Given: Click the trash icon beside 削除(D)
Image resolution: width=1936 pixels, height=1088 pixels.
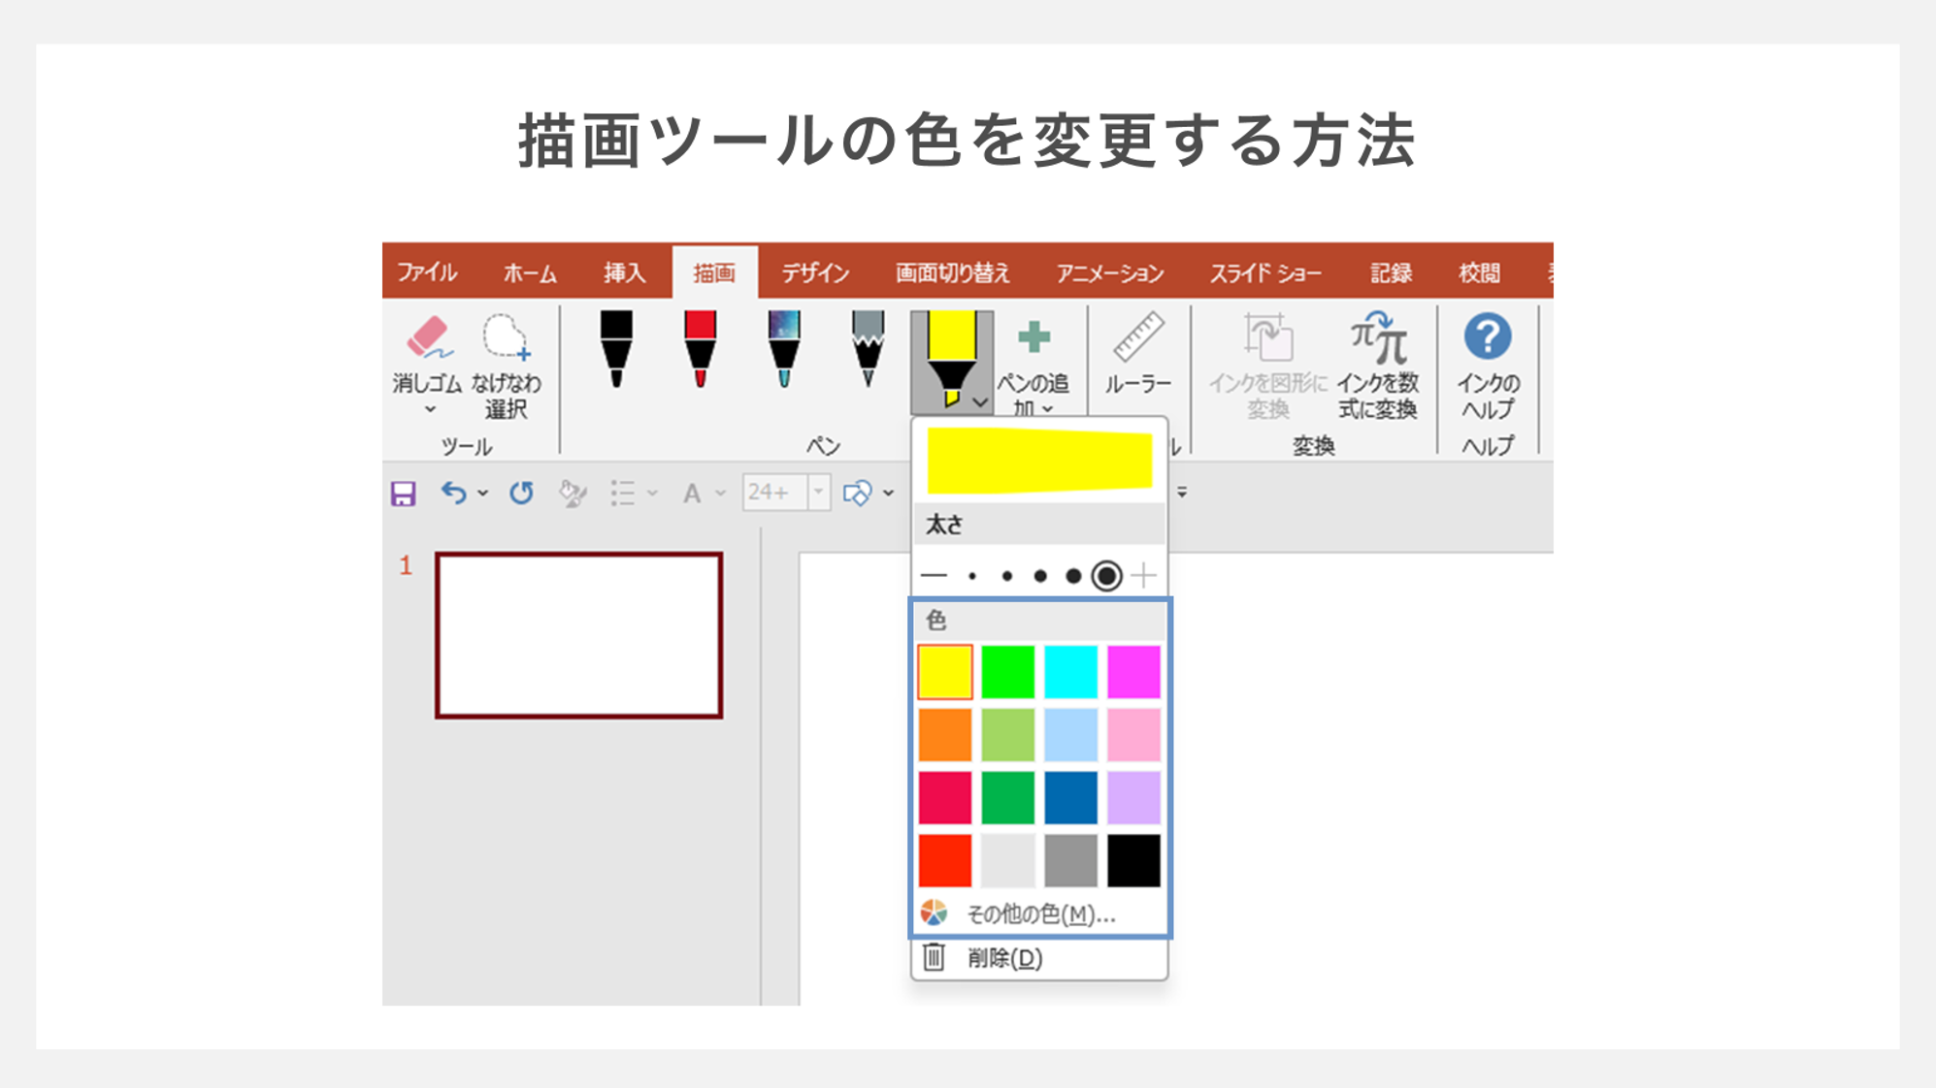Looking at the screenshot, I should pyautogui.click(x=934, y=957).
